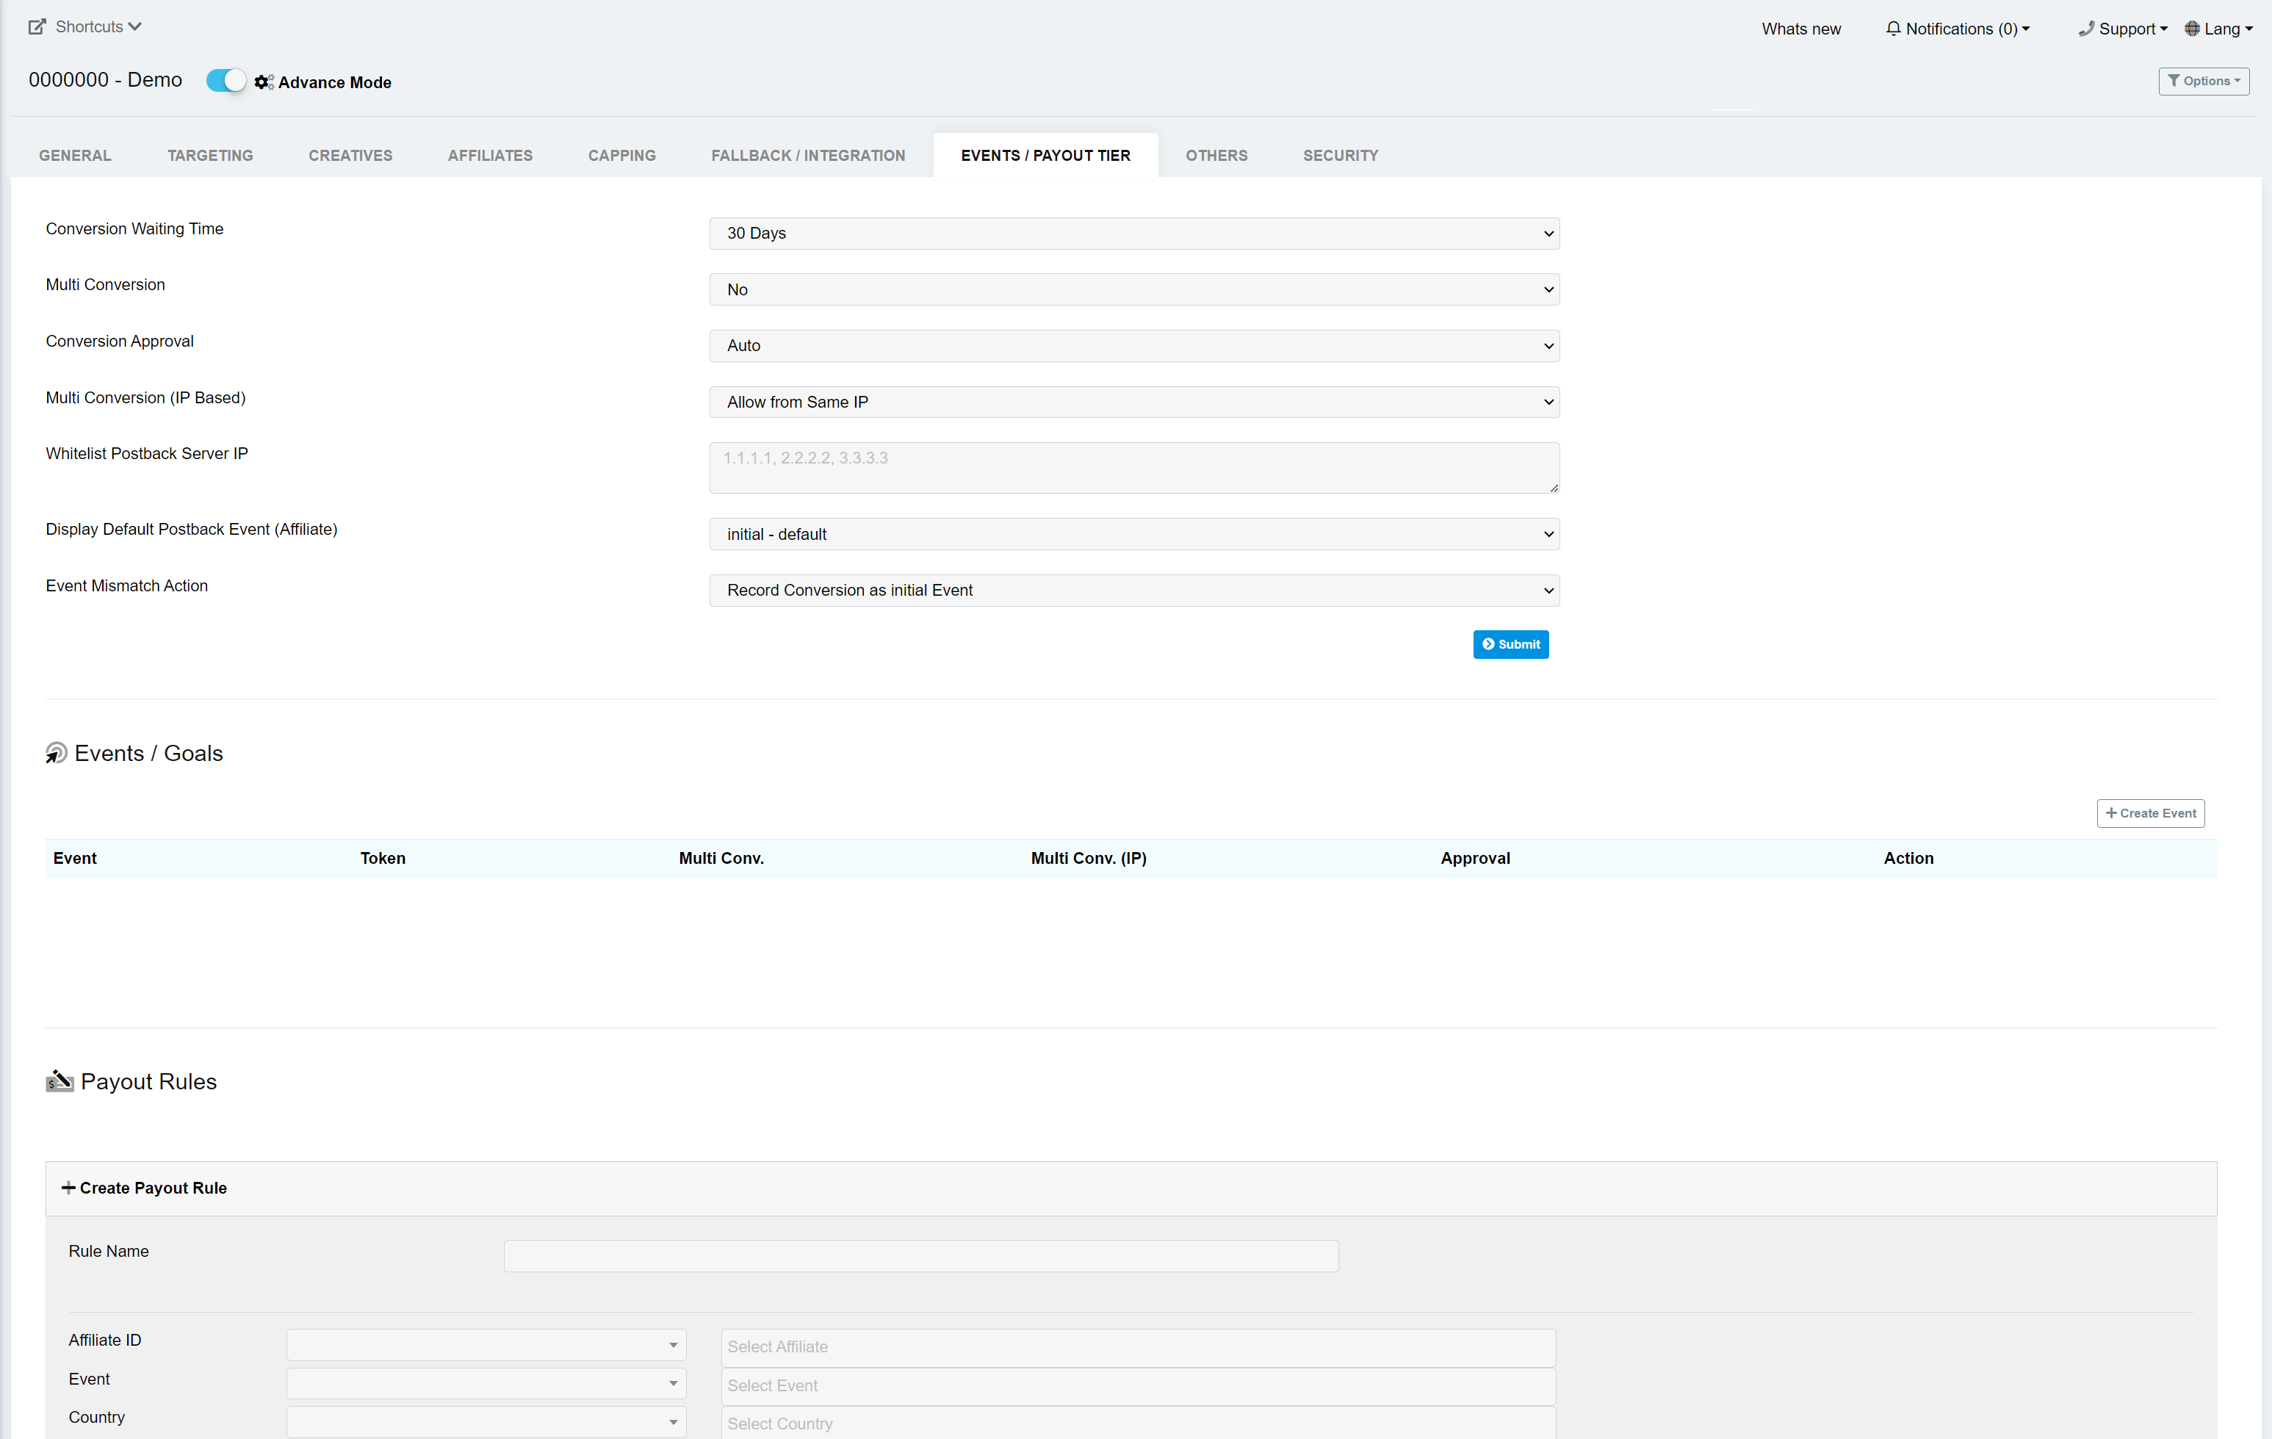This screenshot has height=1439, width=2272.
Task: Open the Conversion Approval dropdown
Action: click(1133, 345)
